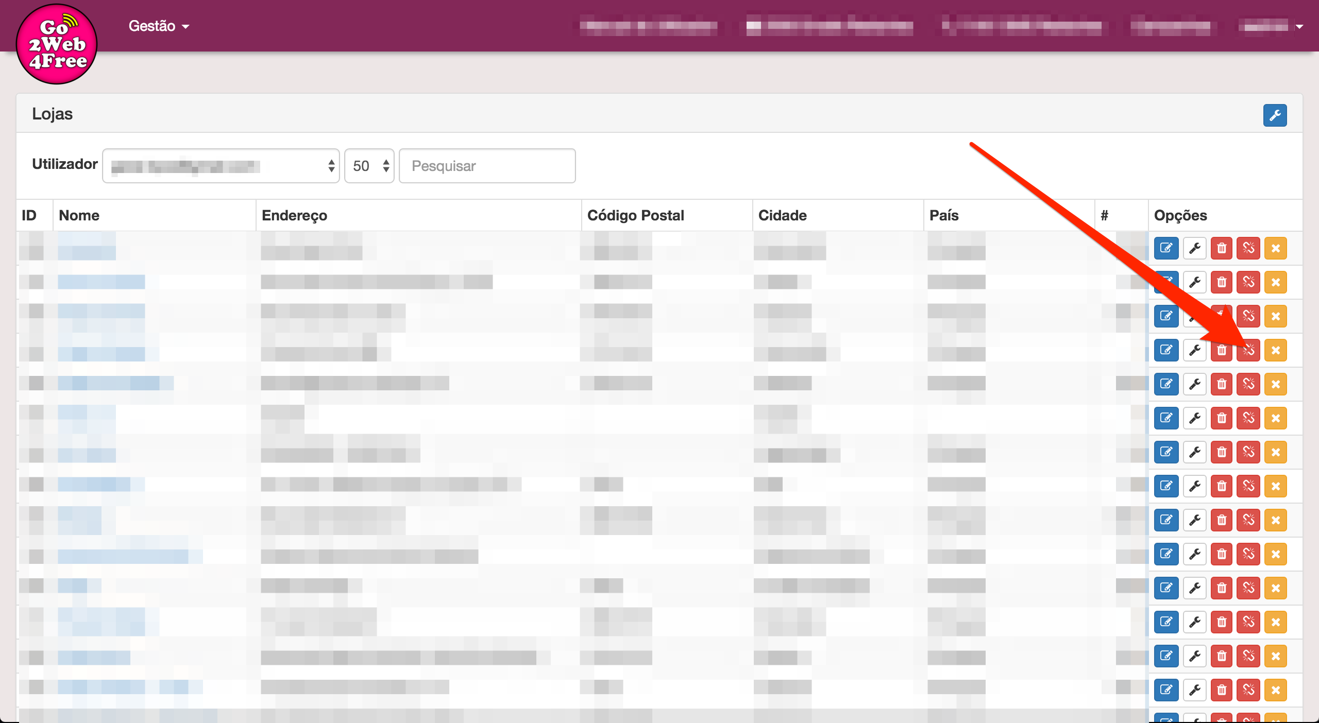
Task: Open the 50 results-per-page selector
Action: pos(369,166)
